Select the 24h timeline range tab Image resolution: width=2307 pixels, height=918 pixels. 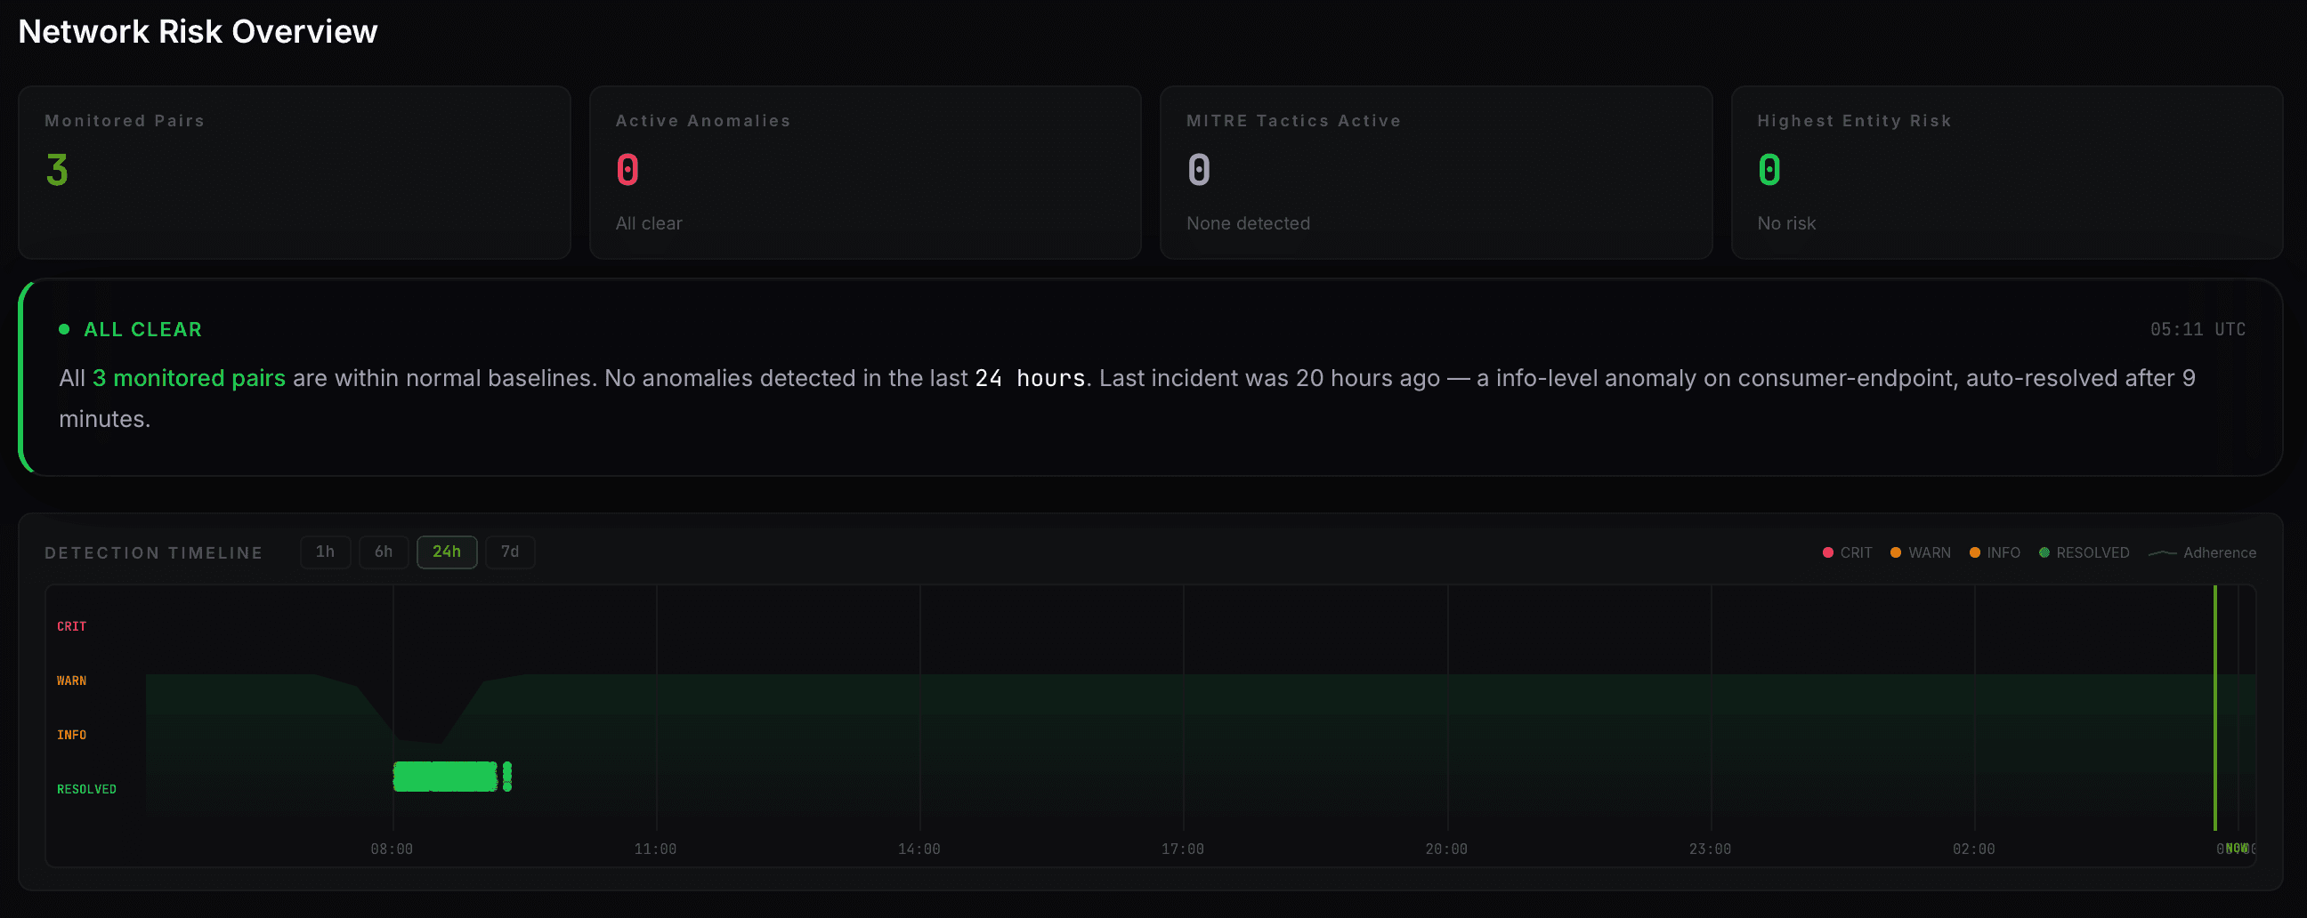coord(447,552)
